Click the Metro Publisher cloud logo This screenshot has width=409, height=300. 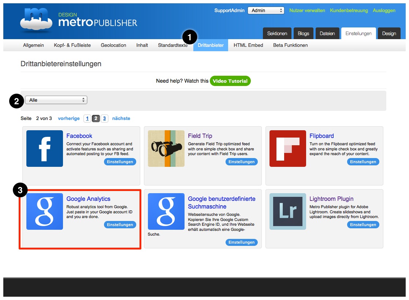36,20
